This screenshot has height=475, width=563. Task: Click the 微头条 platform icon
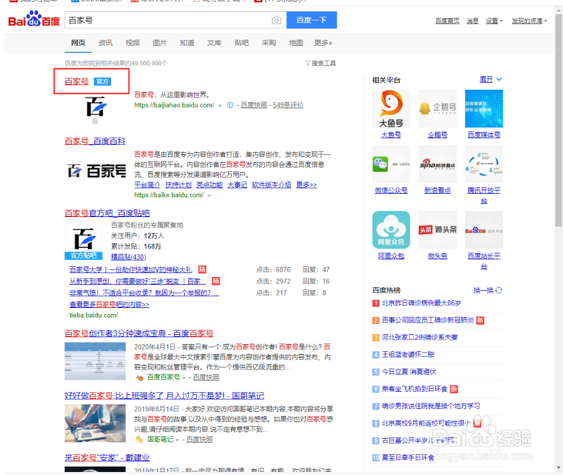tap(437, 230)
